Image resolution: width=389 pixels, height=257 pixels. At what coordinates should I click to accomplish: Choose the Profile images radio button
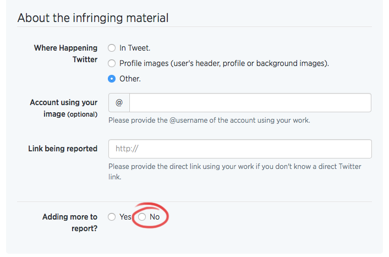pos(112,63)
